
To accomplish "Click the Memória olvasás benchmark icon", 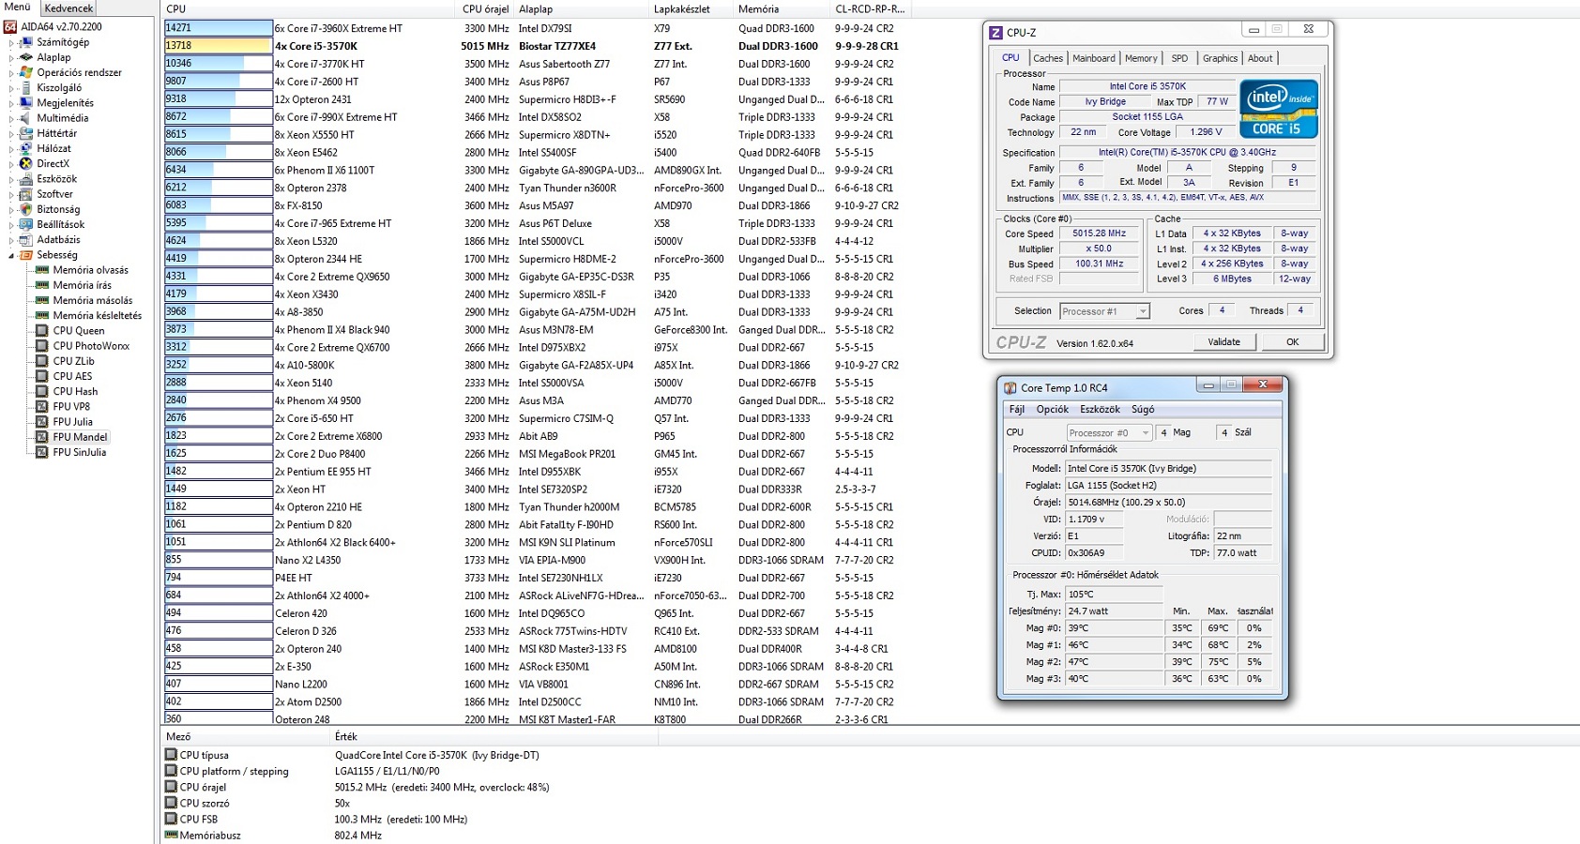I will point(42,270).
